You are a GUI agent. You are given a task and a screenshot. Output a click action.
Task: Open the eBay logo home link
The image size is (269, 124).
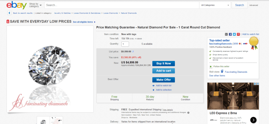click(17, 5)
